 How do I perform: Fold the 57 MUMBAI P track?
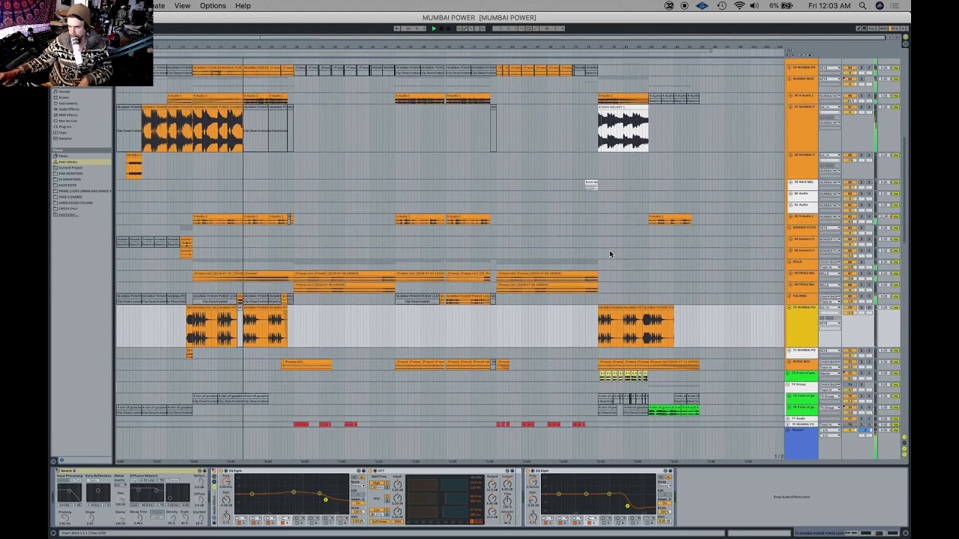(x=790, y=107)
